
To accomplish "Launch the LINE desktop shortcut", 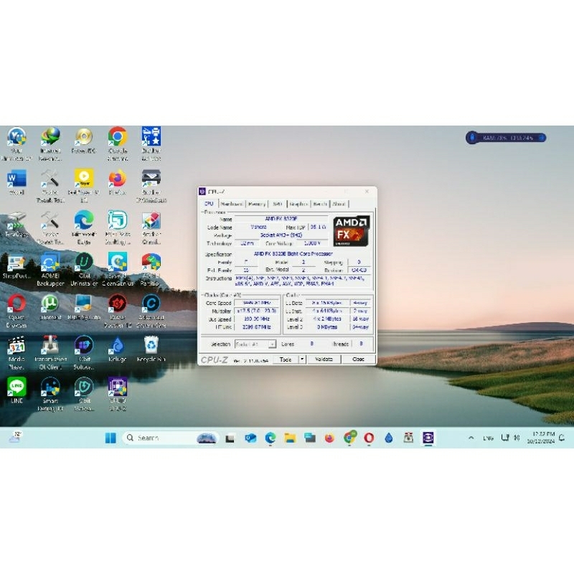I will click(17, 386).
